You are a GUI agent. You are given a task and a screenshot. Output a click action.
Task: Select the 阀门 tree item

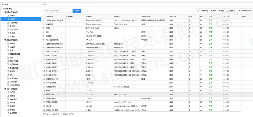pyautogui.click(x=11, y=75)
